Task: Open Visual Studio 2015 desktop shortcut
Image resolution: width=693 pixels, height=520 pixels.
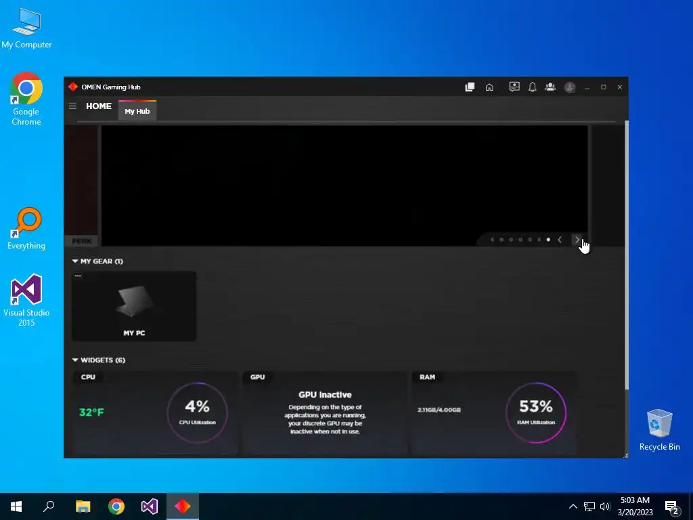Action: pos(26,300)
